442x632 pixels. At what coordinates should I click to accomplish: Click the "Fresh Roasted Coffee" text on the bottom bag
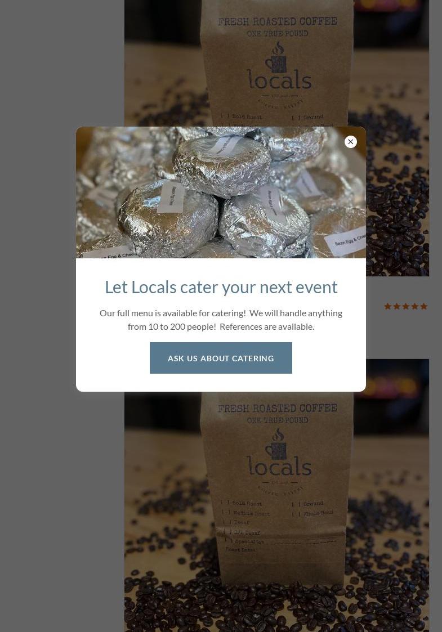click(x=277, y=409)
